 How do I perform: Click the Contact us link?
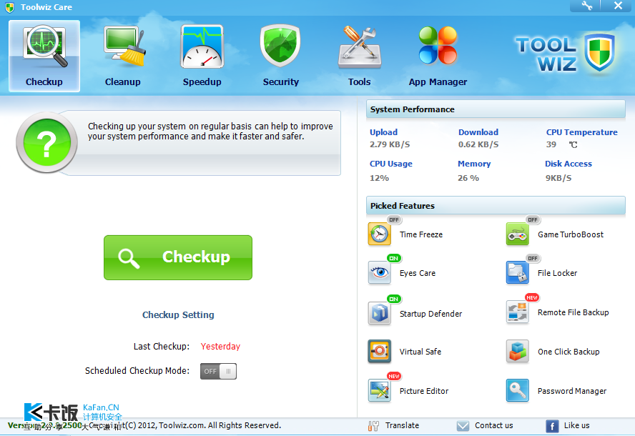(493, 425)
